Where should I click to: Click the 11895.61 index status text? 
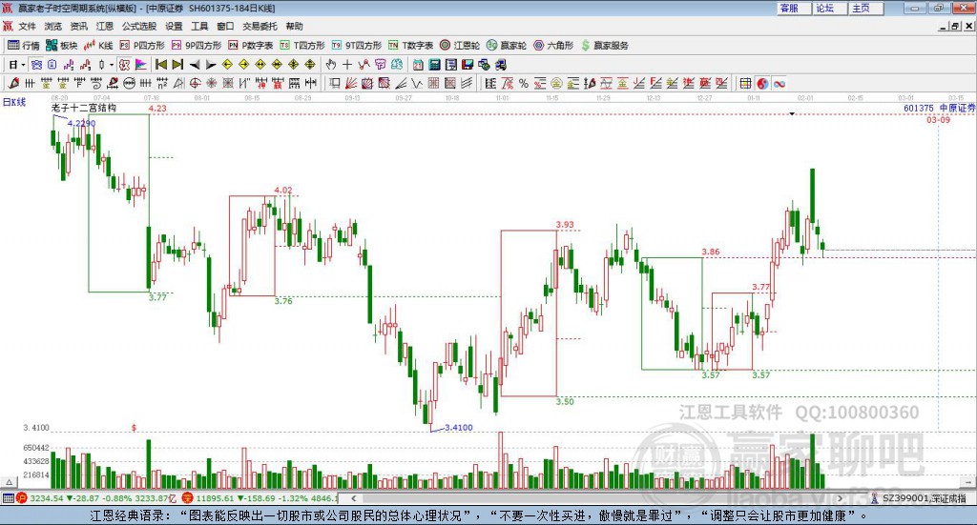click(x=215, y=498)
